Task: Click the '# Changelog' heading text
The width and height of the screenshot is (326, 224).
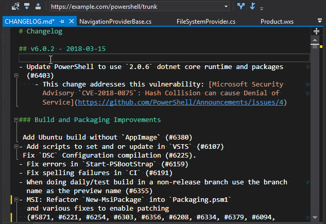Action: [41, 31]
